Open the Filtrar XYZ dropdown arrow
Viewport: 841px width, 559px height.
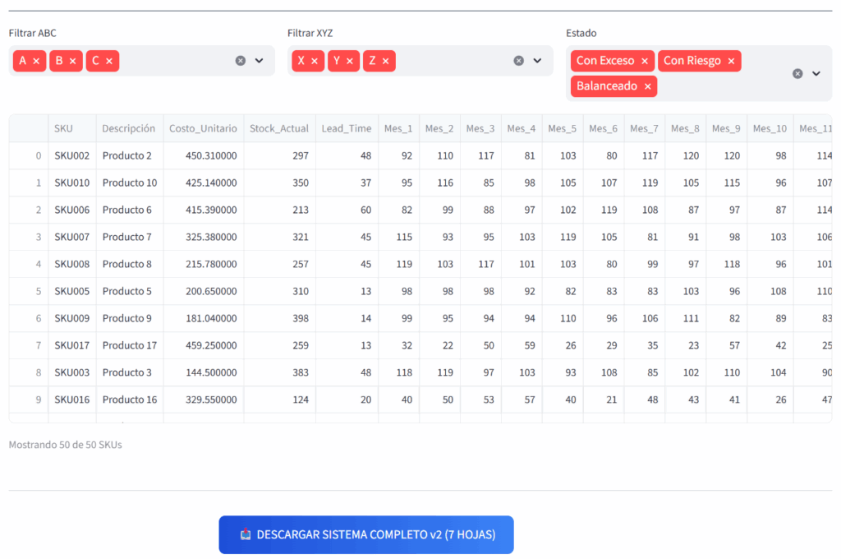point(537,61)
